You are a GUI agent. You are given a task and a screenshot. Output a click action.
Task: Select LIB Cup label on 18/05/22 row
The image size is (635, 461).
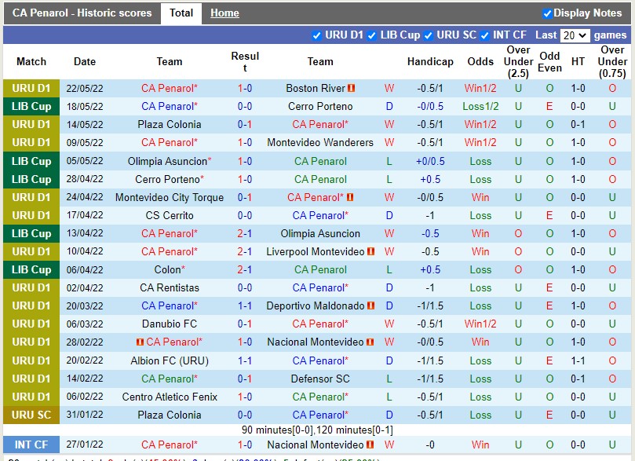pyautogui.click(x=31, y=107)
